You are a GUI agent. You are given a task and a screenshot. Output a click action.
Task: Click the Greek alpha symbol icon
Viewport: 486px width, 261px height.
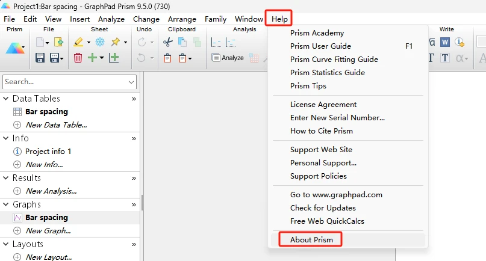coord(460,58)
